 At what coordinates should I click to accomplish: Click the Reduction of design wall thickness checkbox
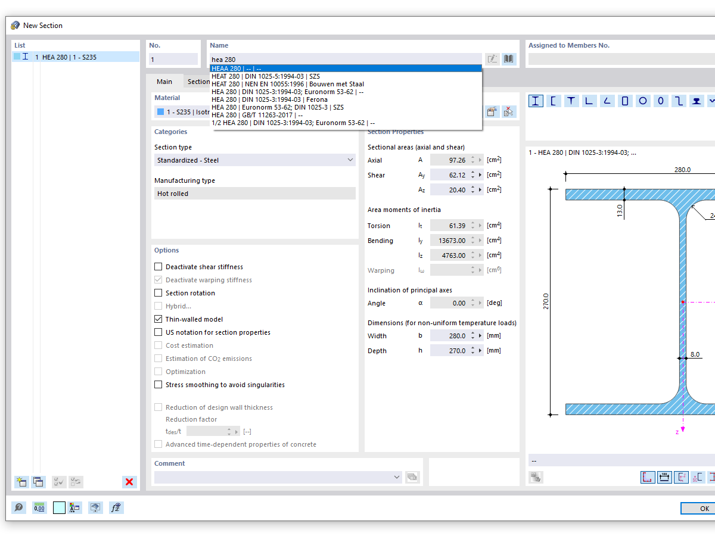click(x=158, y=407)
